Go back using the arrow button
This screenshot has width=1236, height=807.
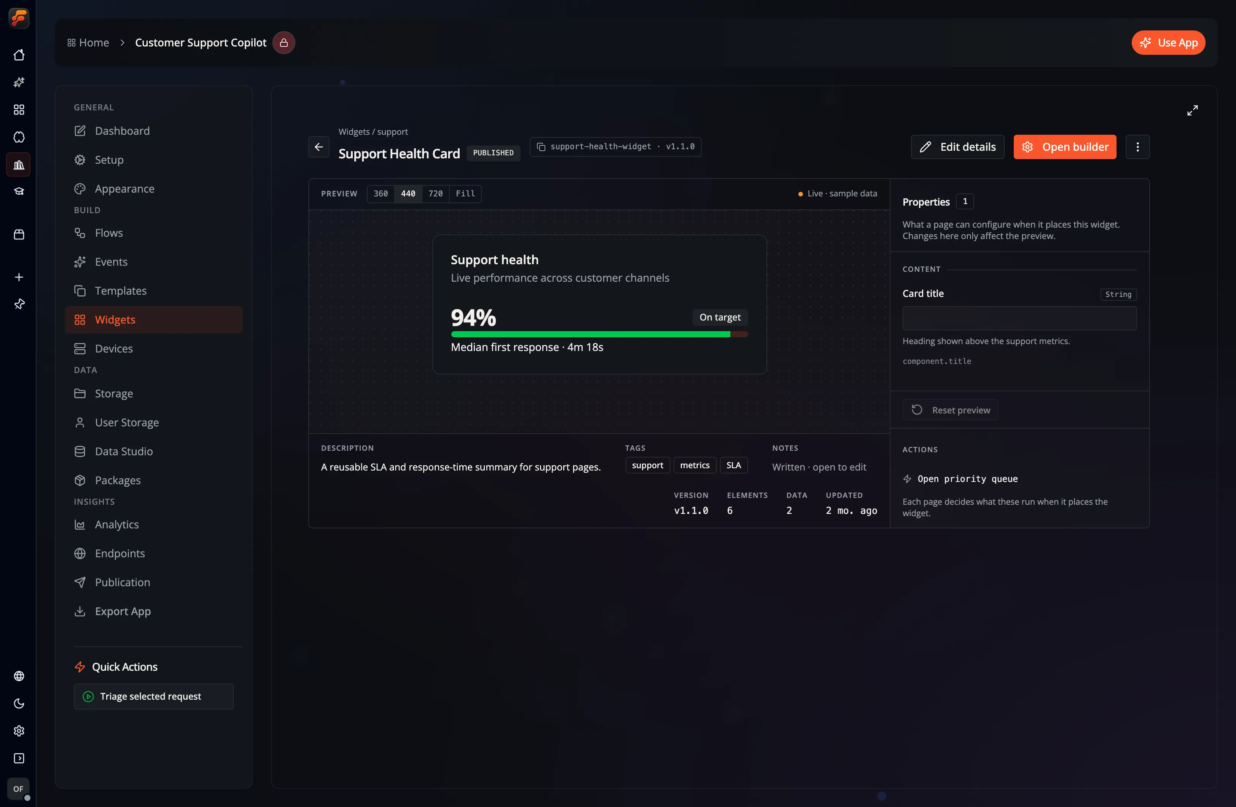319,147
